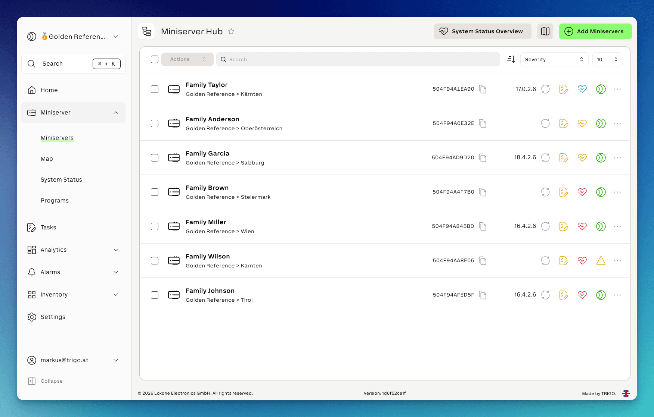
Task: Click the green Loxone icon for Family Miller
Action: click(601, 226)
